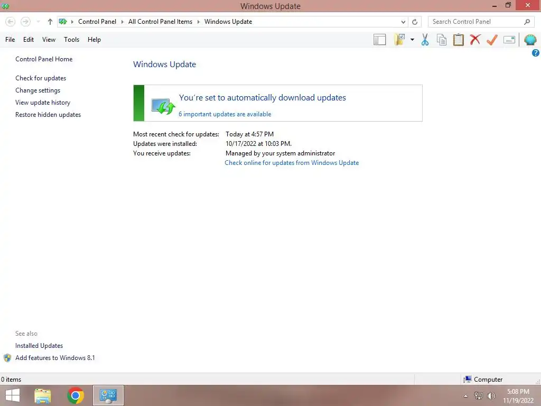This screenshot has width=541, height=406.
Task: Open the folder options toolbar icon
Action: click(399, 40)
